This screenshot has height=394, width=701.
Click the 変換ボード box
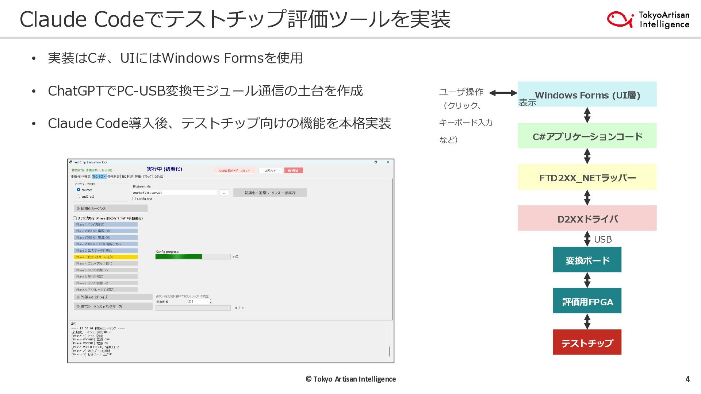click(587, 260)
